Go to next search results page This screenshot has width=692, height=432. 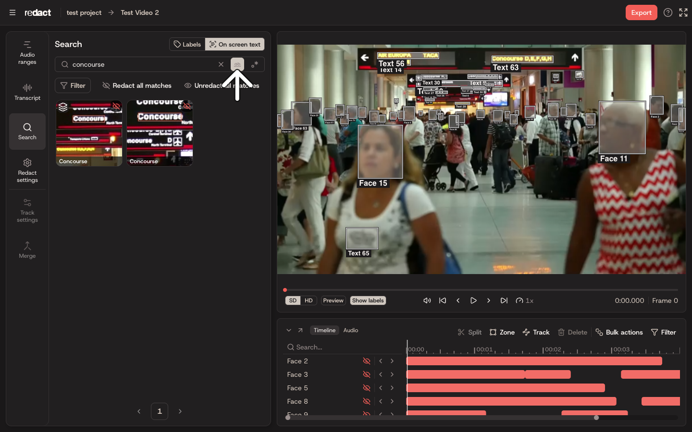tap(180, 411)
